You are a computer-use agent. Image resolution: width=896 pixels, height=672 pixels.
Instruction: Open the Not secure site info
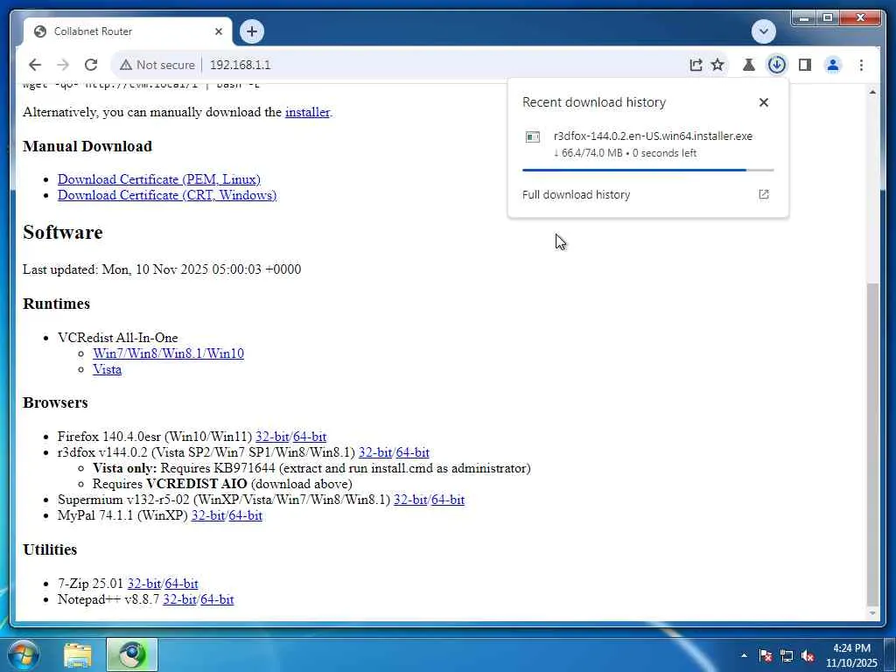[157, 65]
